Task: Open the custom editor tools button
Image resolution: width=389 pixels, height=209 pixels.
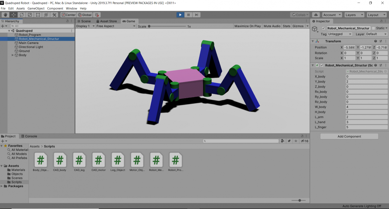Action: click(x=54, y=15)
